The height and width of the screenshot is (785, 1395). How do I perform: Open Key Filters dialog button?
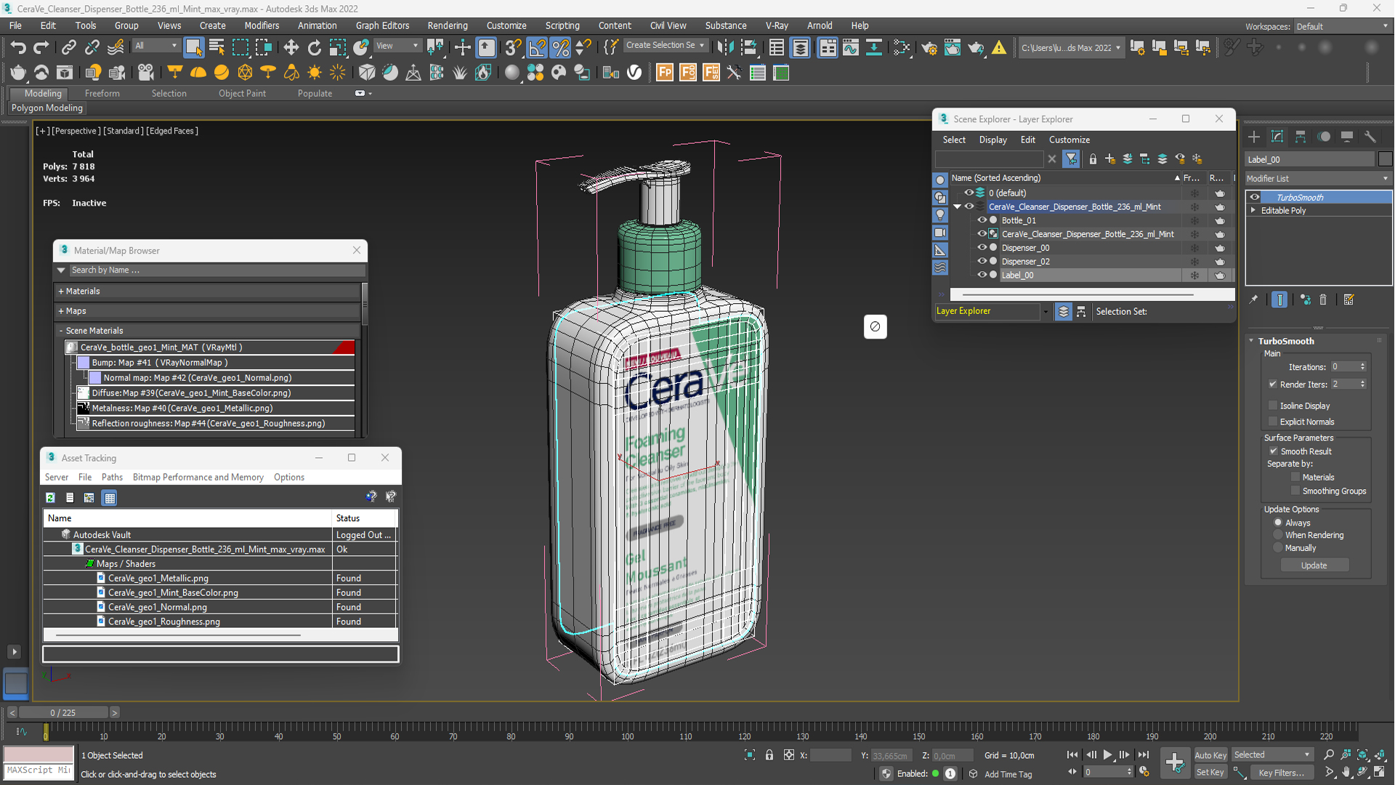click(x=1281, y=773)
